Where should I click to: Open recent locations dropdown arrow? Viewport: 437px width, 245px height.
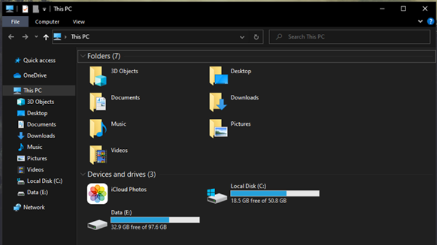(x=36, y=37)
